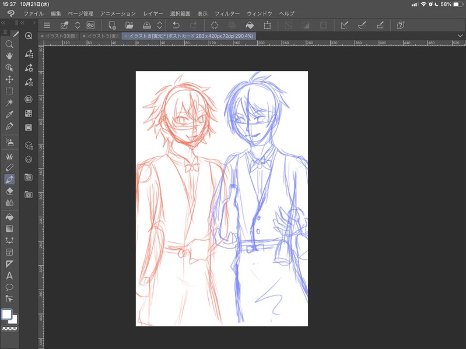Image resolution: width=466 pixels, height=349 pixels.
Task: Collapse the tool palette with leftmost double-arrow
Action: pos(3,23)
